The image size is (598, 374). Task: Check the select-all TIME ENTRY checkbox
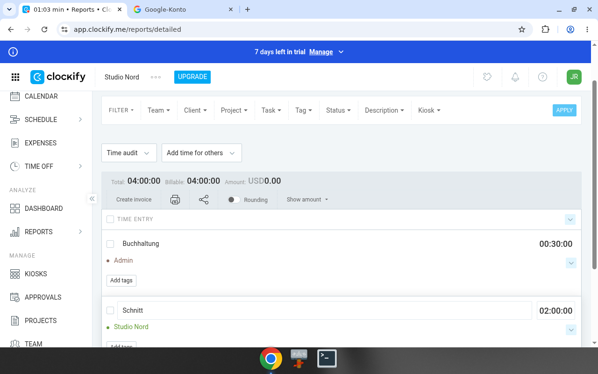click(x=110, y=219)
